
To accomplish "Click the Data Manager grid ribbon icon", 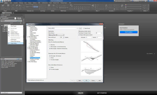I will [8, 6].
